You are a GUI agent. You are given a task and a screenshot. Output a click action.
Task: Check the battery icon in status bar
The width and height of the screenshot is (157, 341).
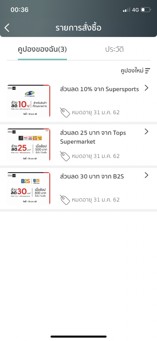pos(146,10)
